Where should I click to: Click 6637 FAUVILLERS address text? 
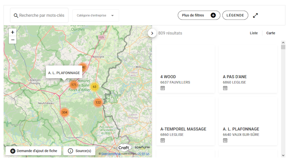point(175,83)
